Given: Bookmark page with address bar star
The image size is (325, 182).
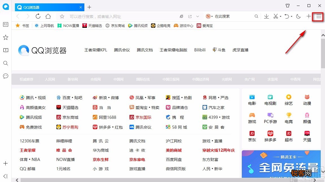Looking at the screenshot, I should point(62,17).
